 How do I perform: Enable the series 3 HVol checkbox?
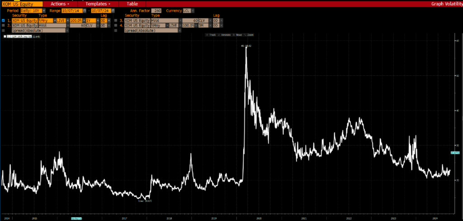[116, 20]
